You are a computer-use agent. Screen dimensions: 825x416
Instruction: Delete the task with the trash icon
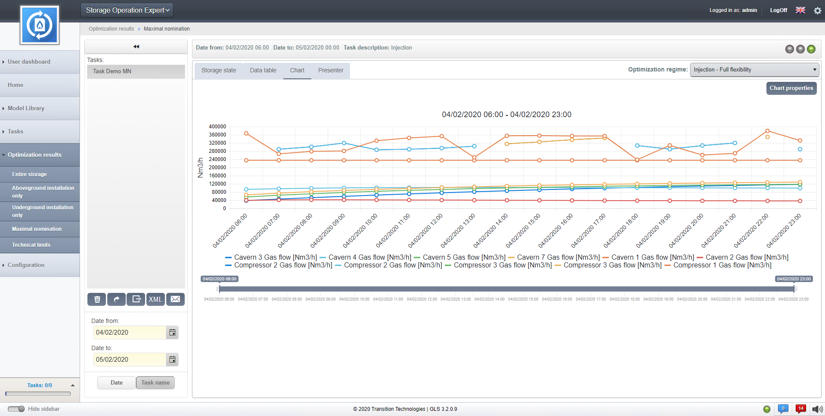pyautogui.click(x=97, y=299)
